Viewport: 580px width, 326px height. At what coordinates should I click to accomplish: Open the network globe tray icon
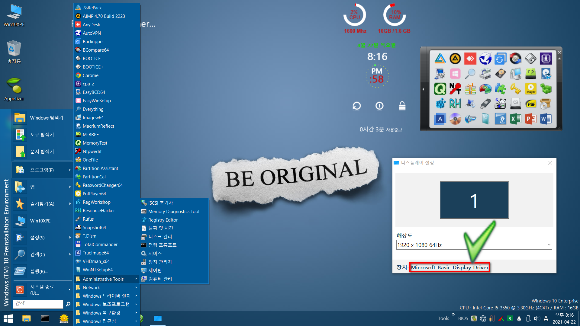pyautogui.click(x=483, y=318)
